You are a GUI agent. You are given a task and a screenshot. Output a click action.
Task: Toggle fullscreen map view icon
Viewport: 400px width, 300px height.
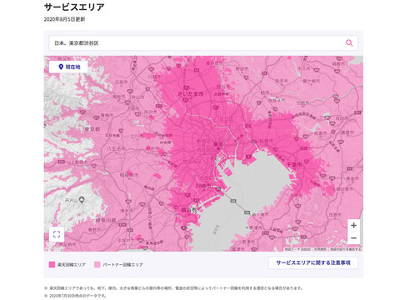(x=57, y=234)
